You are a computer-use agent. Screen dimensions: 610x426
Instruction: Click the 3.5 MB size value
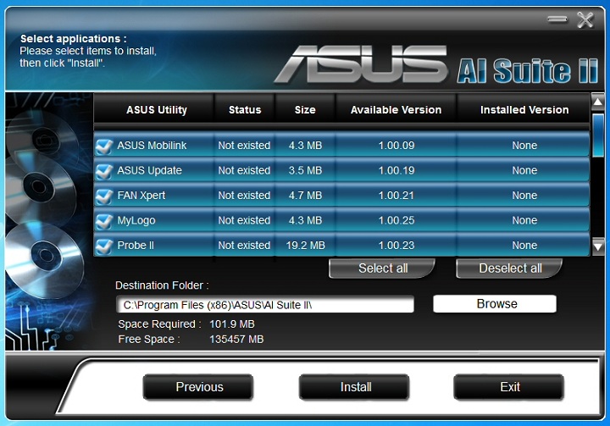[x=305, y=170]
